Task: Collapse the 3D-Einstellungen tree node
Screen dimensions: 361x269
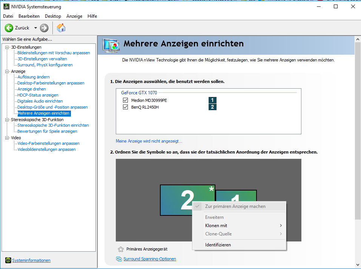Action: click(x=7, y=47)
